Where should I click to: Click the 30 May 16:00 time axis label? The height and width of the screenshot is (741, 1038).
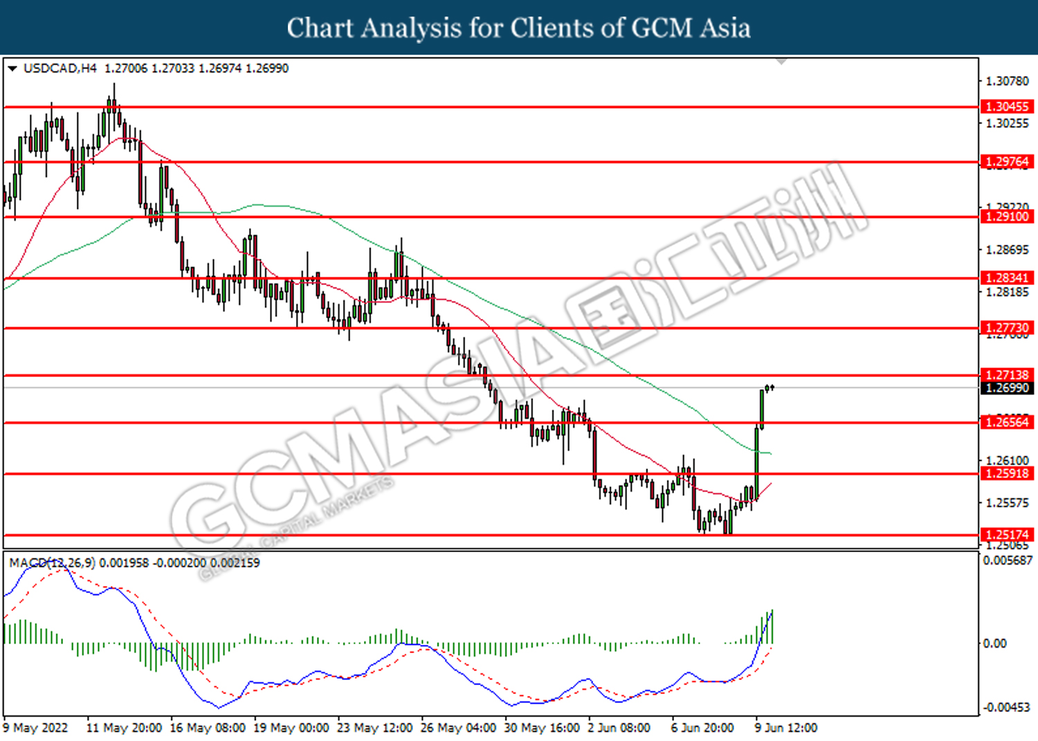pos(542,728)
